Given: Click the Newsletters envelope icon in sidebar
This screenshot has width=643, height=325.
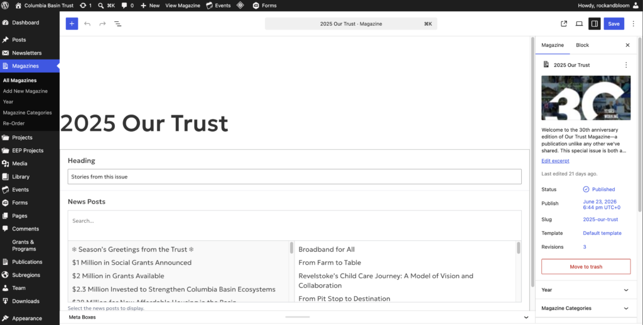Looking at the screenshot, I should 5,53.
